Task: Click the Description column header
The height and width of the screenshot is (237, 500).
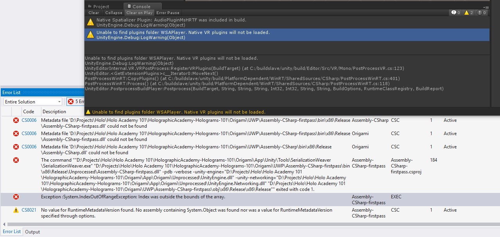Action: pos(54,112)
